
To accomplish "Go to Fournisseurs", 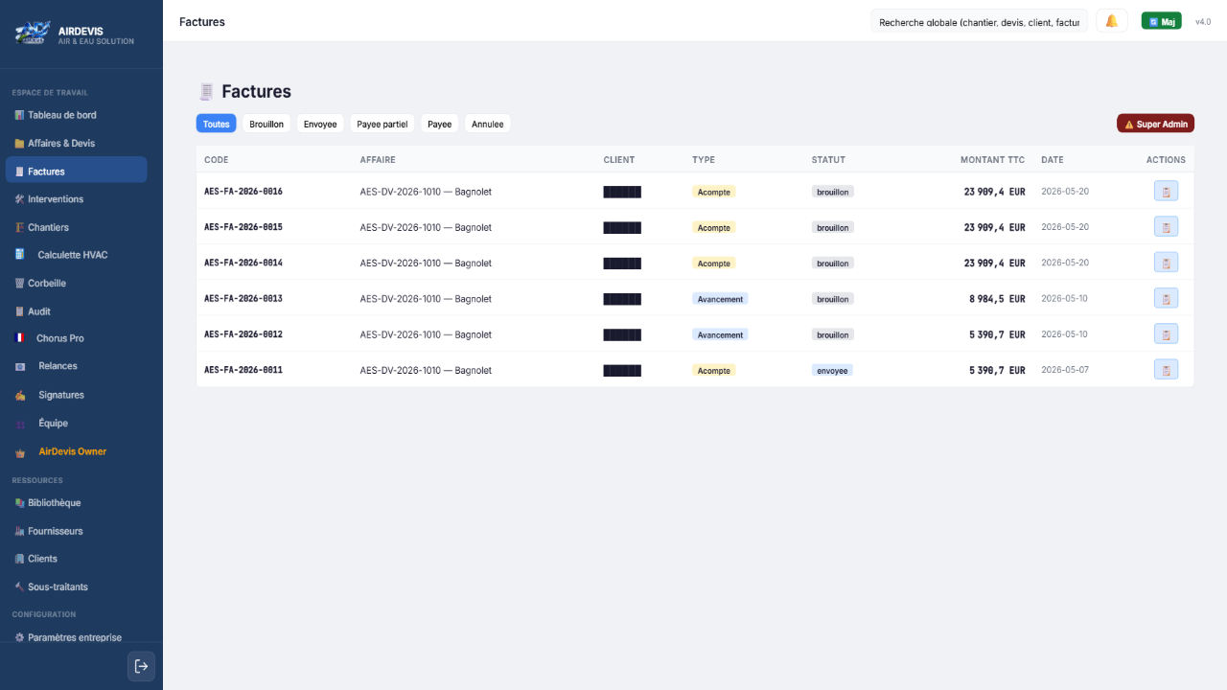I will click(x=76, y=531).
